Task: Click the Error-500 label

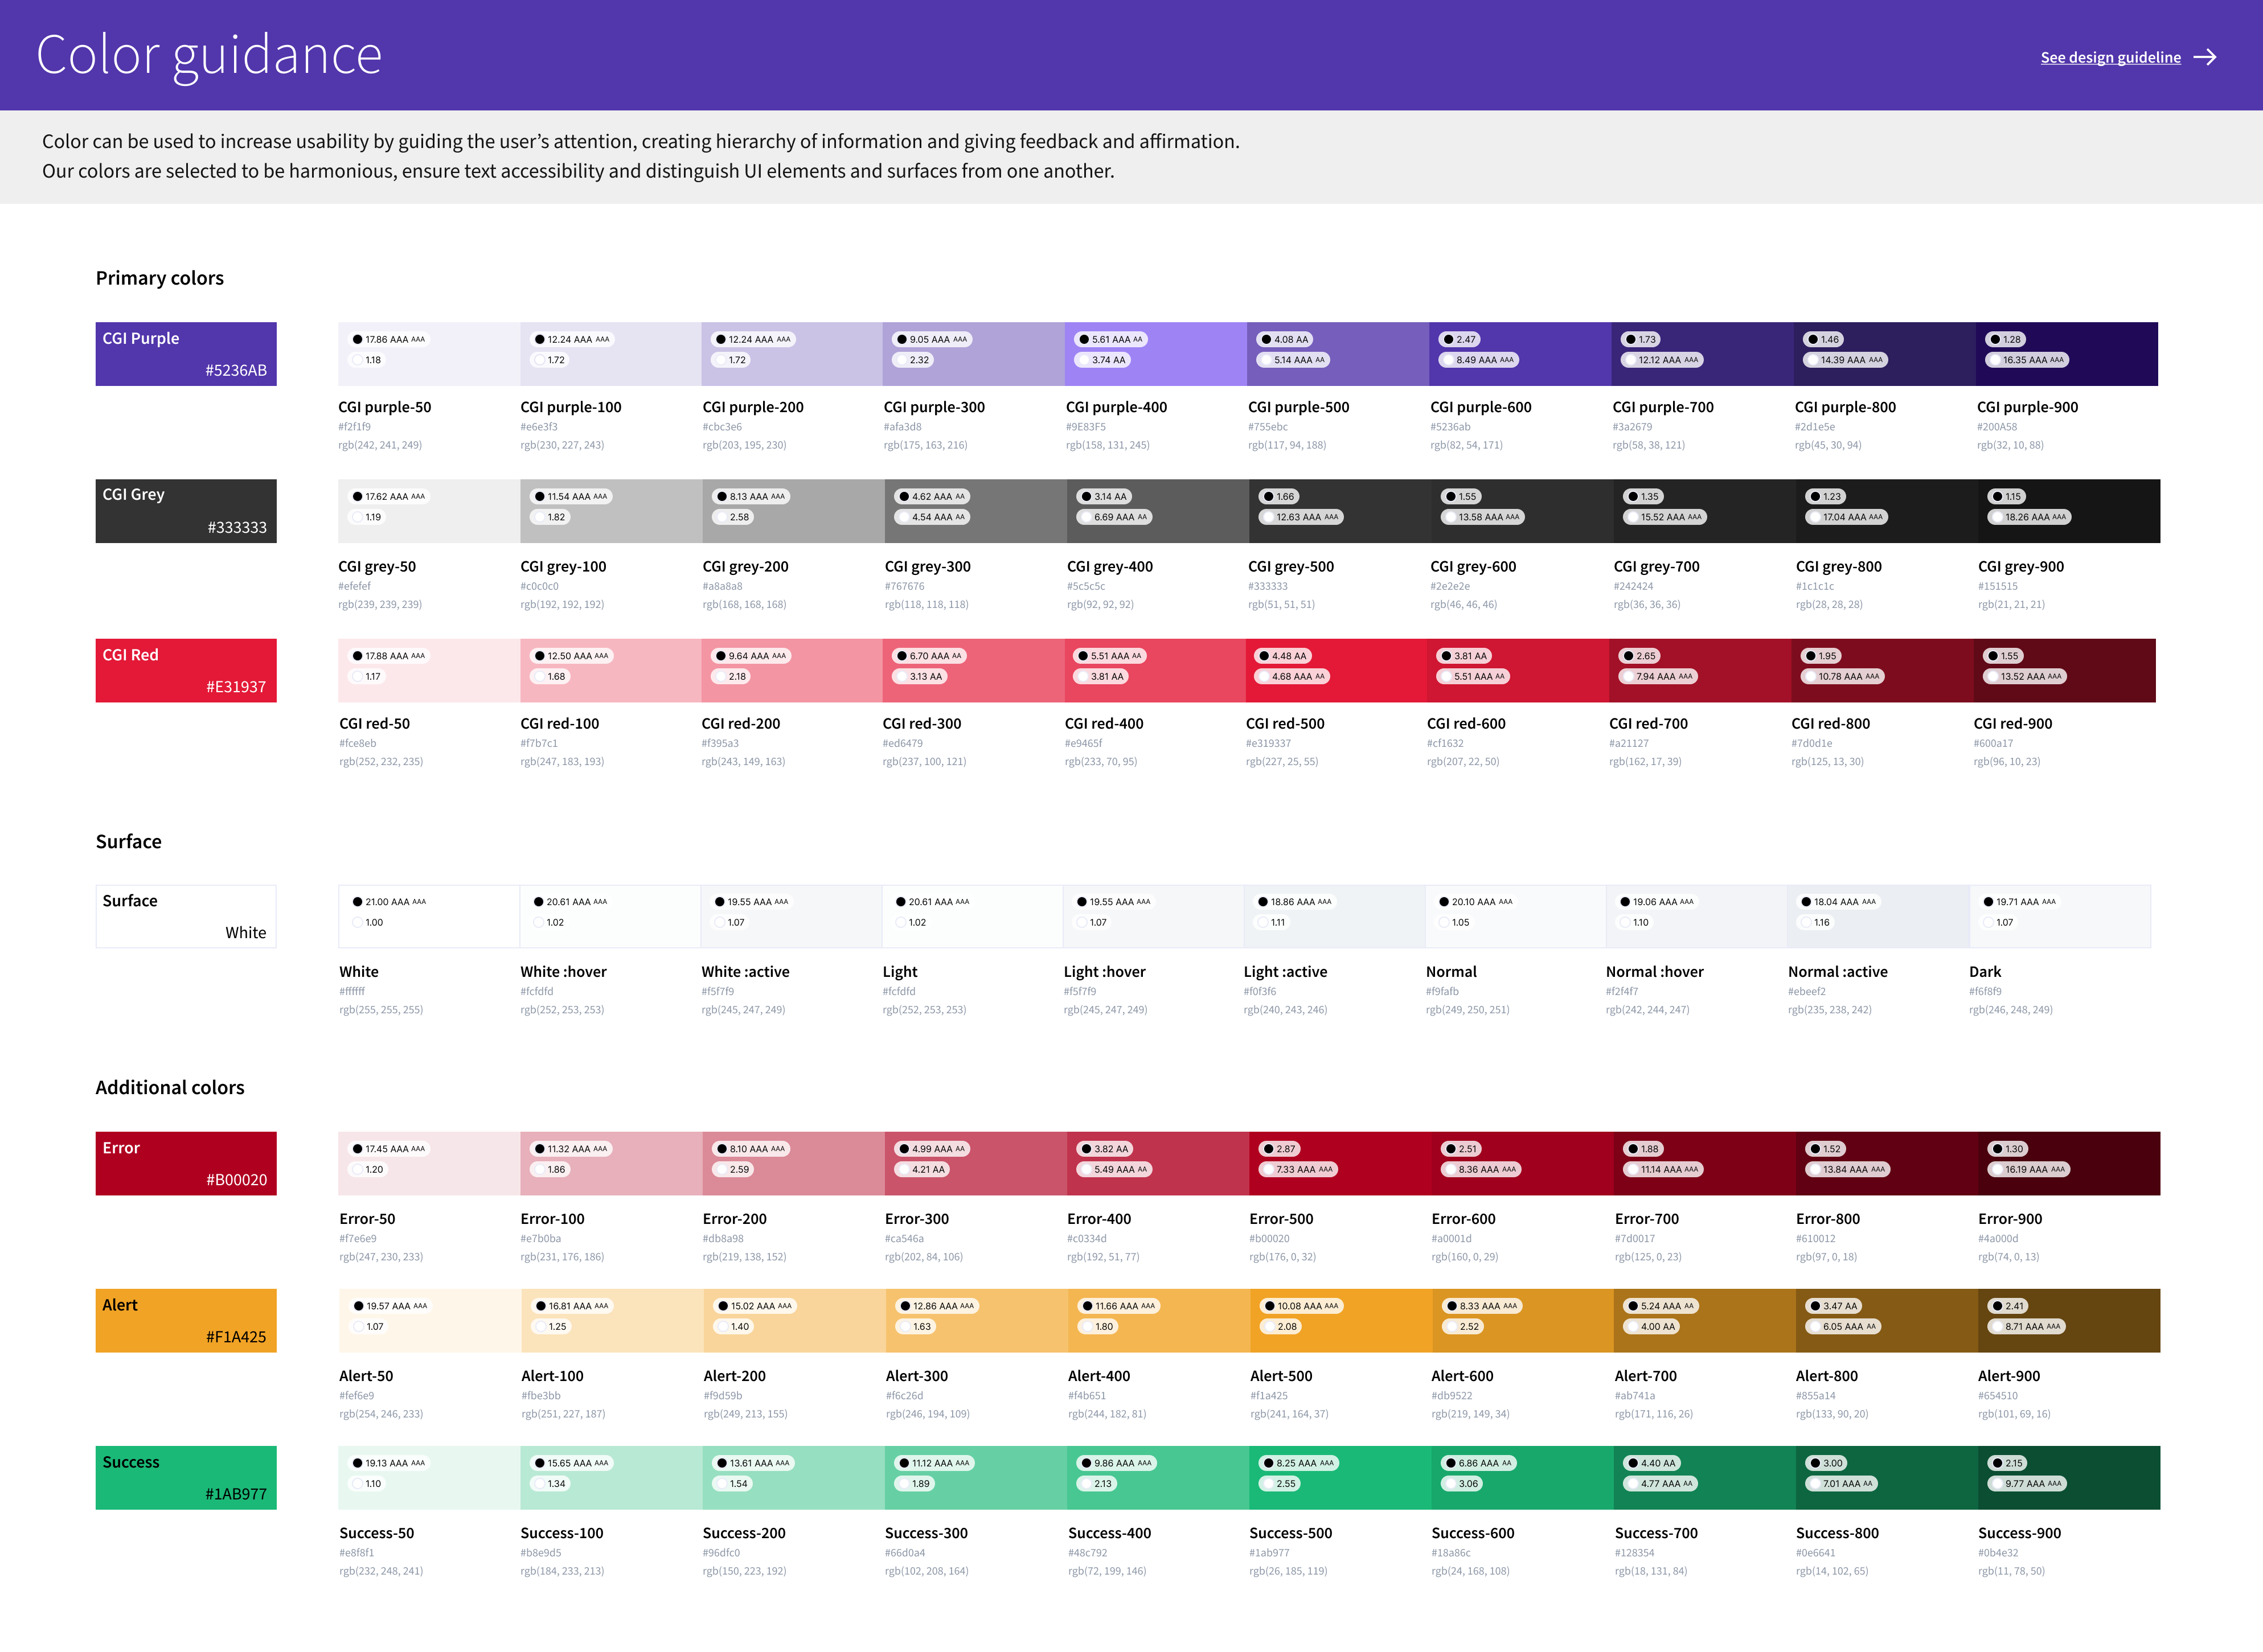Action: (1282, 1218)
